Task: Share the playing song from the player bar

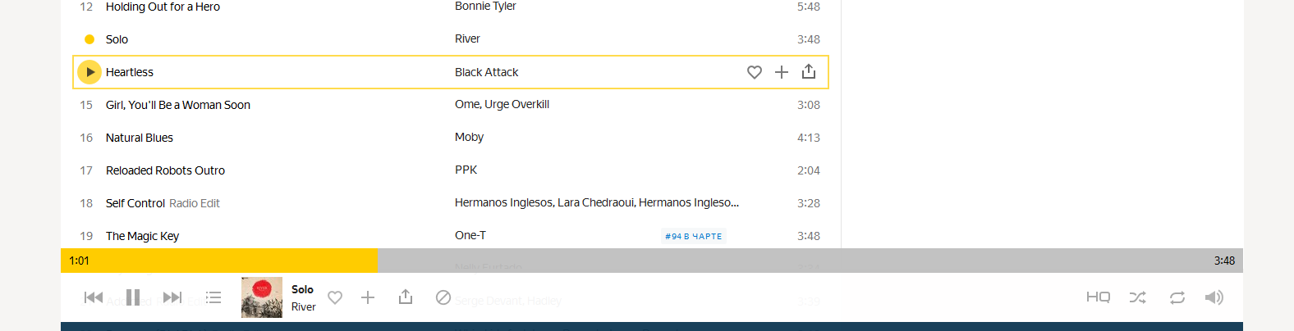Action: click(x=406, y=297)
